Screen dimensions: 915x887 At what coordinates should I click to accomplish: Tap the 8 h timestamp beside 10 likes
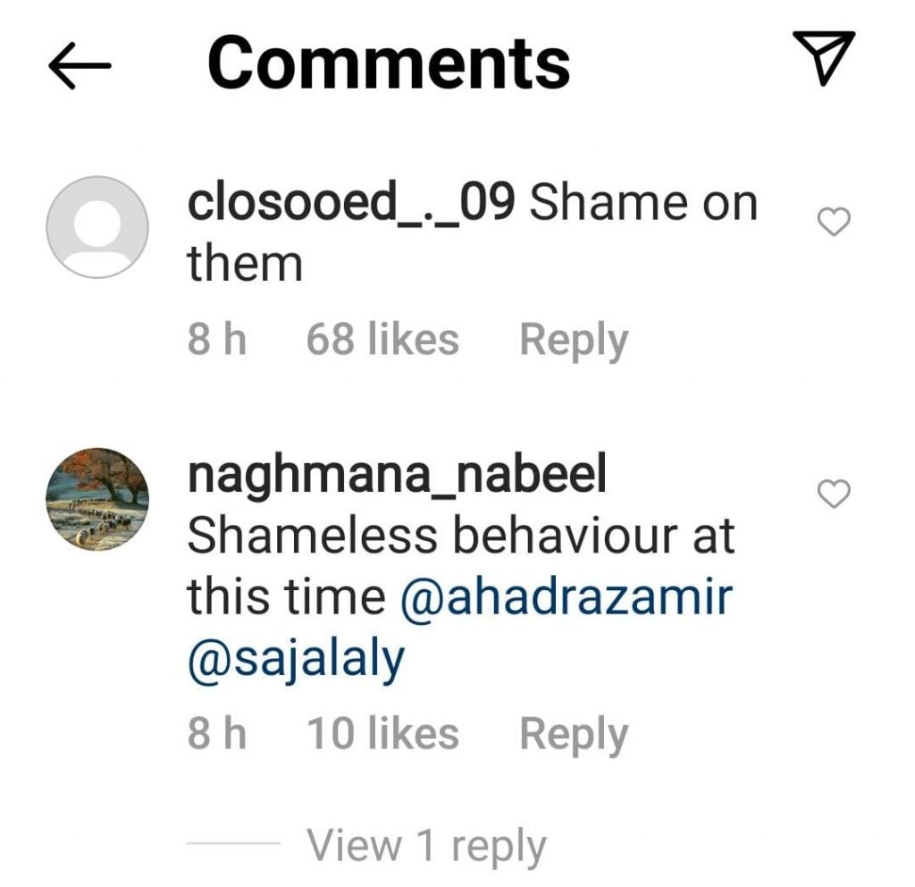point(217,733)
